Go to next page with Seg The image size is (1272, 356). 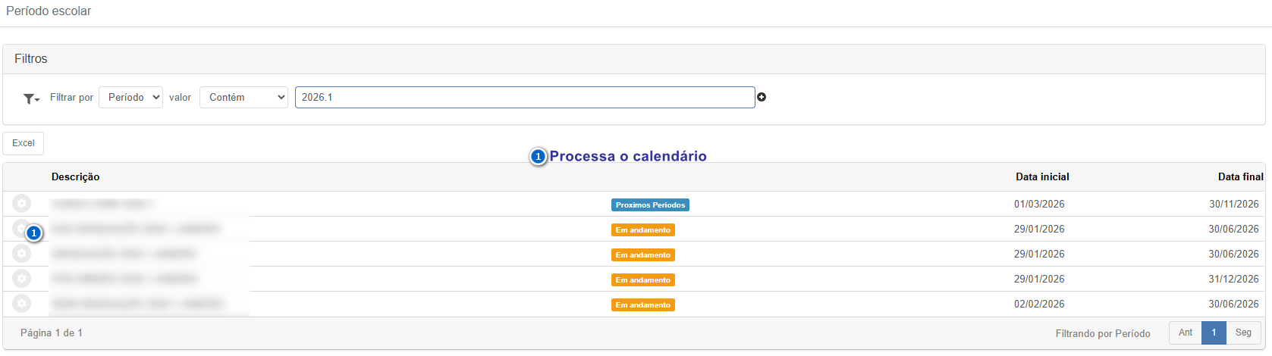click(x=1243, y=333)
